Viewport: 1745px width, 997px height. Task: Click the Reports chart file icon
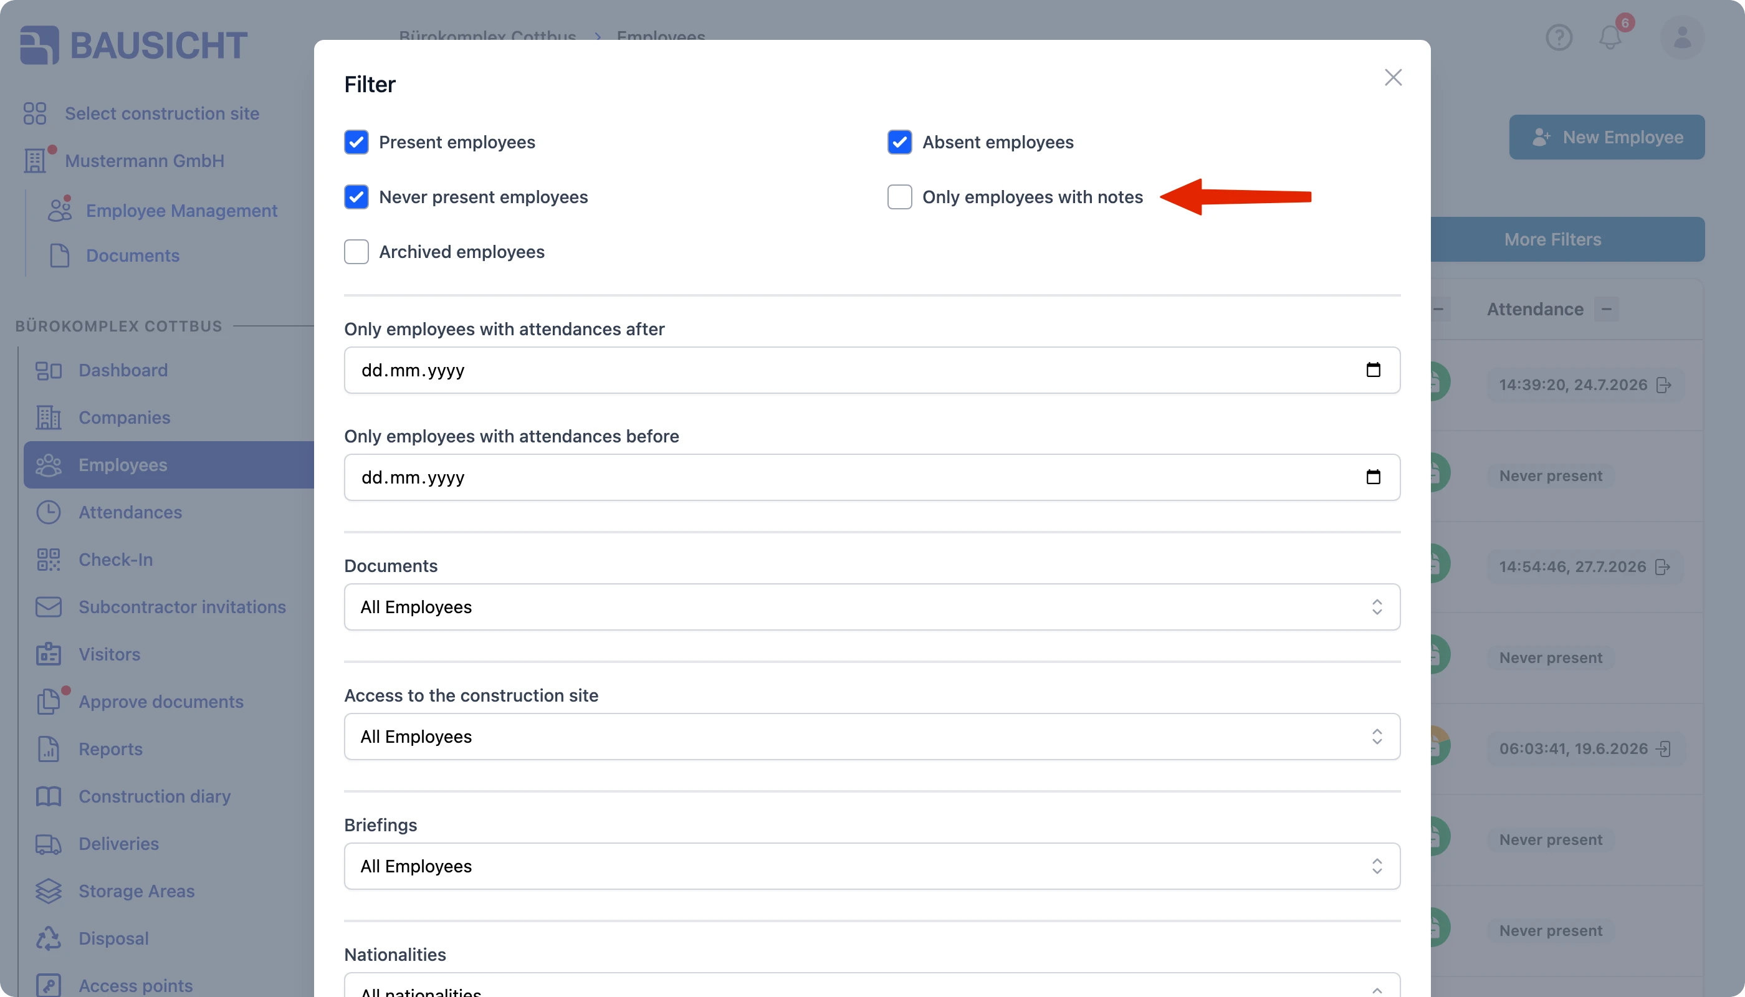click(x=49, y=748)
